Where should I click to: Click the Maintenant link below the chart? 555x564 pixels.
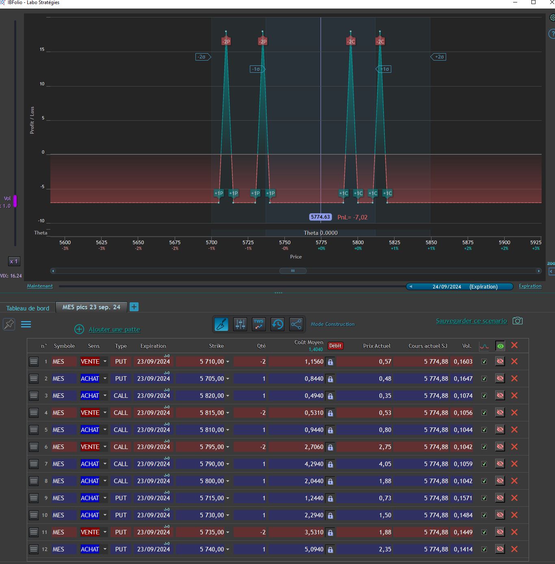(40, 286)
